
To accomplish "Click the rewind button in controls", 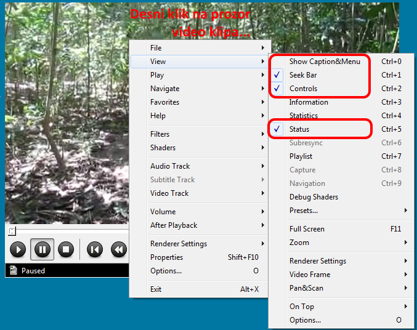I will click(119, 249).
